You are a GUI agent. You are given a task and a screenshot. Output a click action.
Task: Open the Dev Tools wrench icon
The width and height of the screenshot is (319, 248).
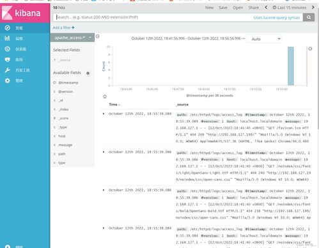(8, 70)
